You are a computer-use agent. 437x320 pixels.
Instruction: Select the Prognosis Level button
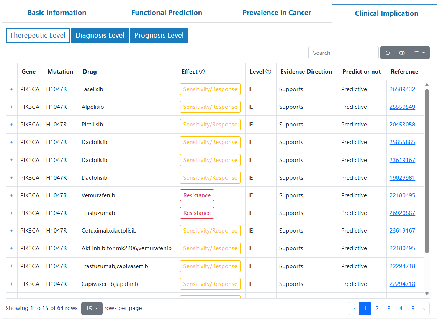point(159,35)
